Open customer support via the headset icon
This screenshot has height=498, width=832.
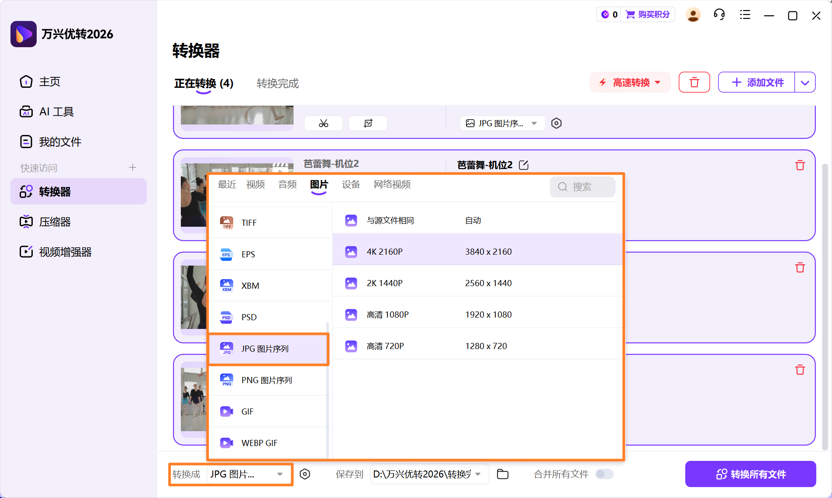coord(718,14)
